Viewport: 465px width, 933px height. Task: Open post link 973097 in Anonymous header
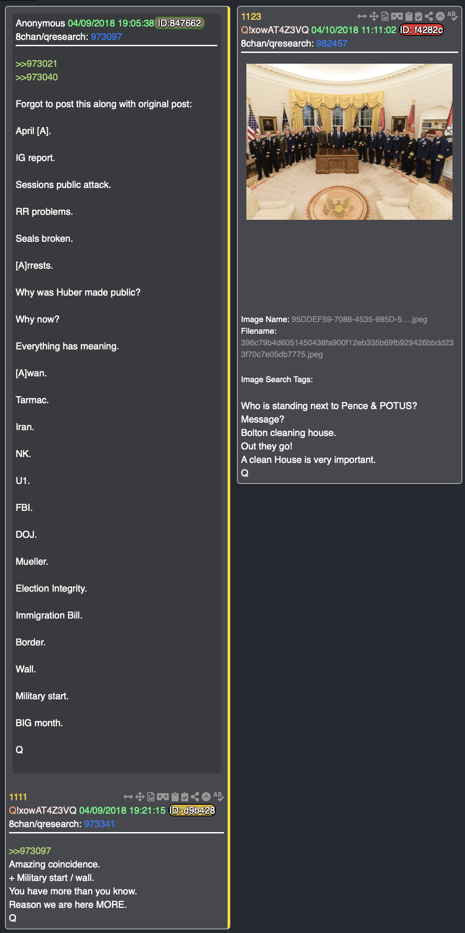click(106, 37)
